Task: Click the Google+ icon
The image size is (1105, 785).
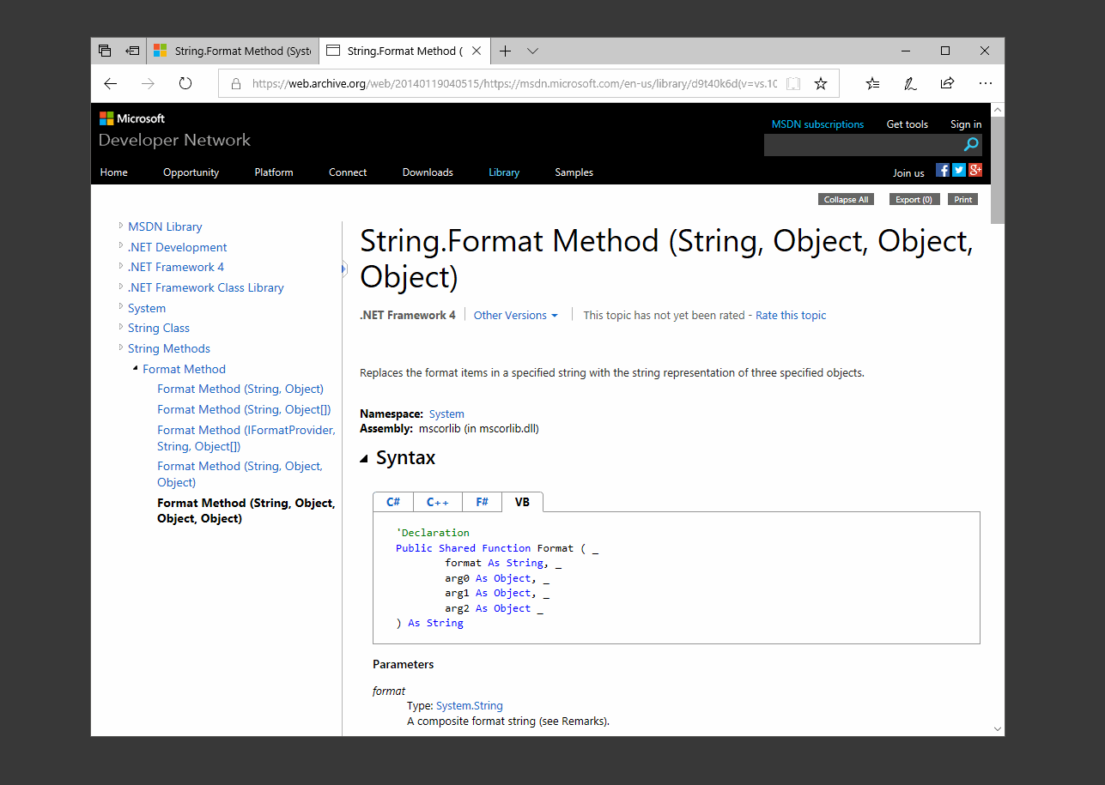Action: point(975,170)
